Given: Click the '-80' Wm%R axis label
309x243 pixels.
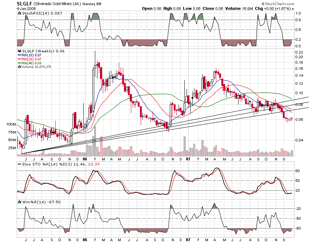Looking at the screenshot, I should 298,228.
